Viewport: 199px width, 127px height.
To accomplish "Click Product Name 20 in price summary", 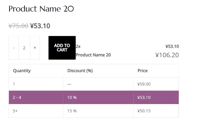I will coord(93,55).
